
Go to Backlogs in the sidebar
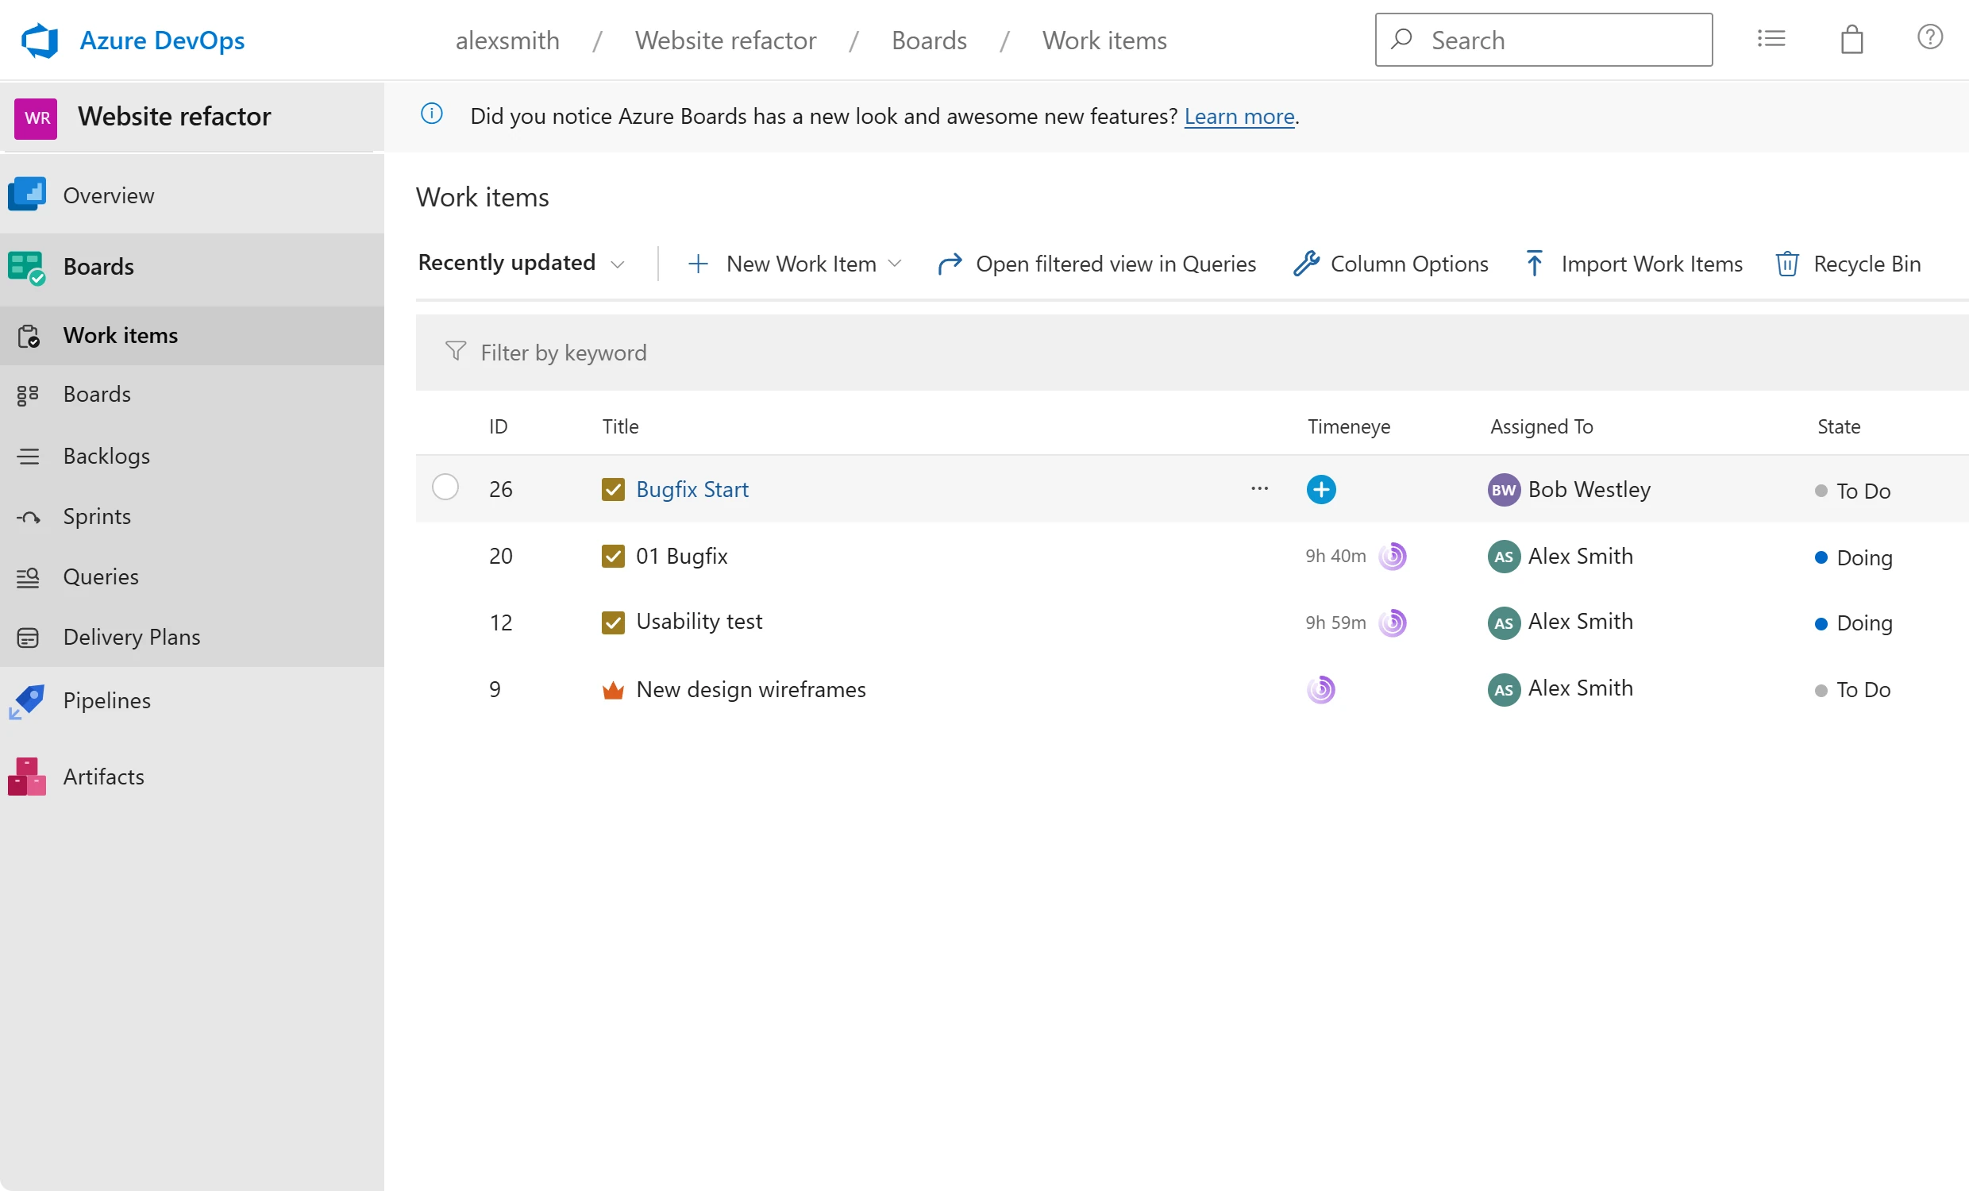click(x=192, y=456)
